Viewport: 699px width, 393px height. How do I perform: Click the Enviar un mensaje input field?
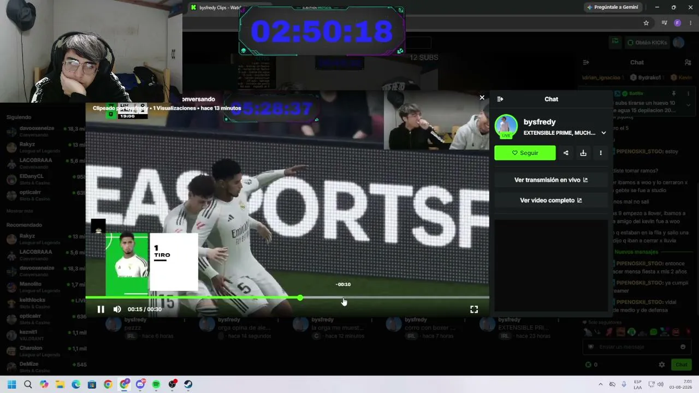click(x=636, y=347)
